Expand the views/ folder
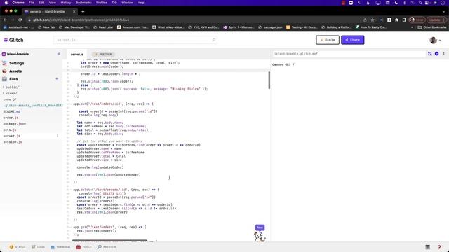 tap(10, 93)
